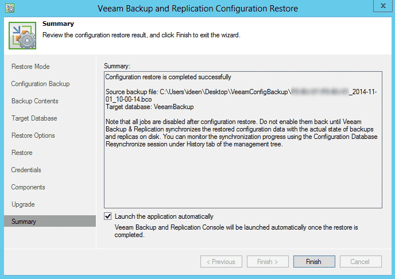Image resolution: width=395 pixels, height=279 pixels.
Task: Click the 'Summary:' label above the text box
Action: [117, 66]
